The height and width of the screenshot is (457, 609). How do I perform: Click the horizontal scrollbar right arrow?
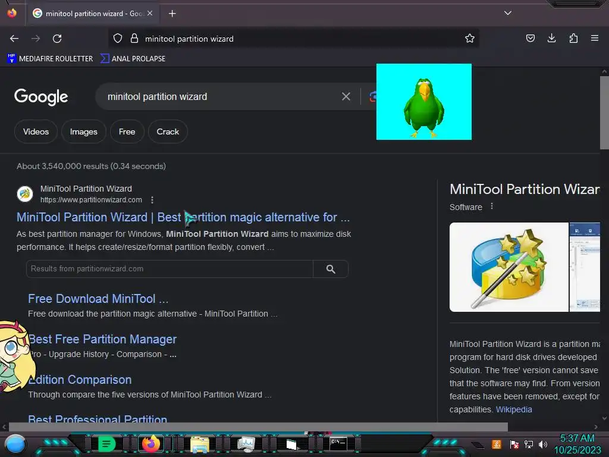[x=596, y=427]
